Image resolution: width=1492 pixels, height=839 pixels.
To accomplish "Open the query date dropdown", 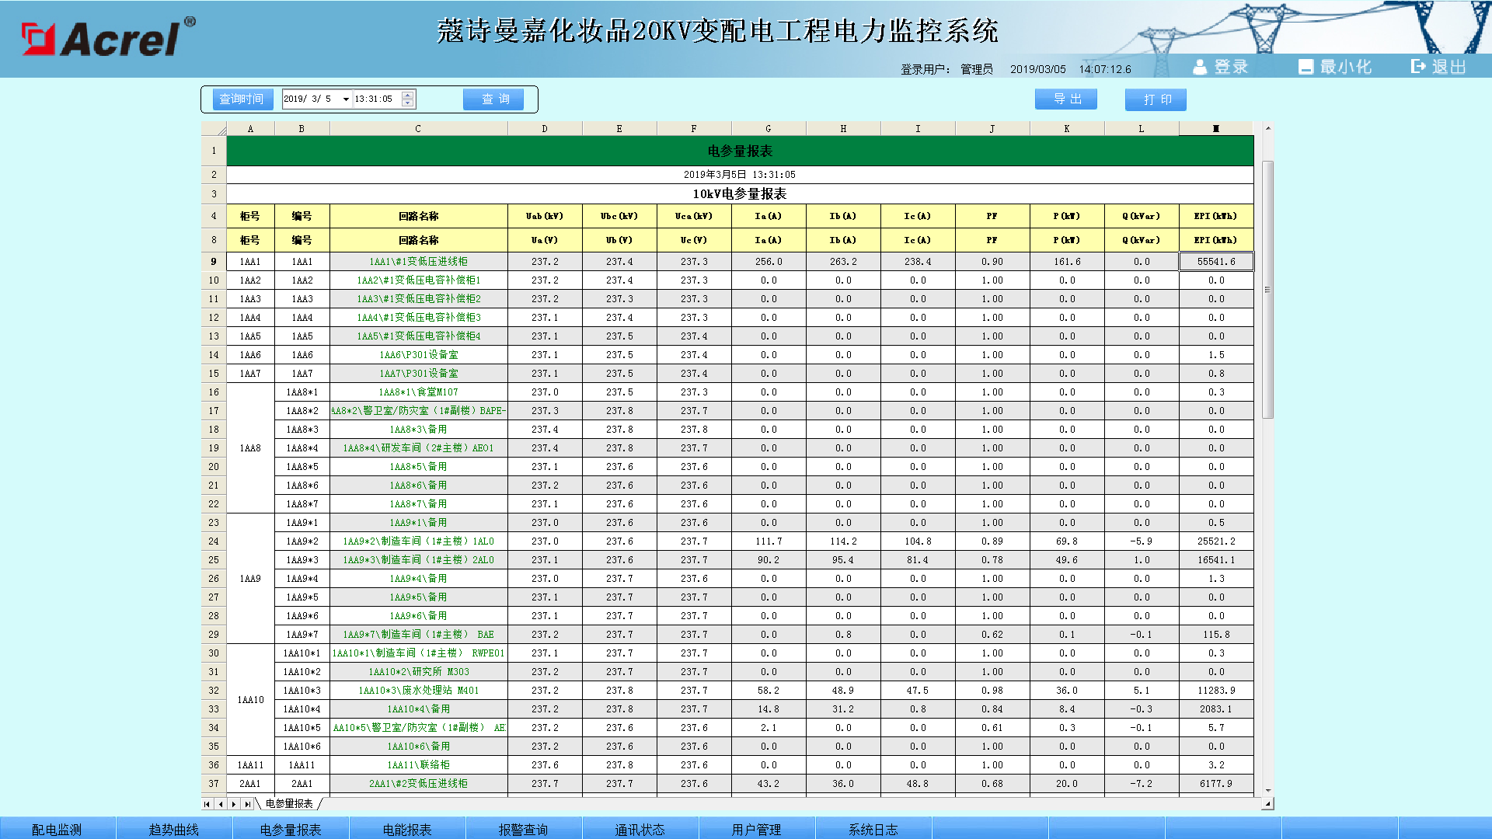I will [346, 99].
